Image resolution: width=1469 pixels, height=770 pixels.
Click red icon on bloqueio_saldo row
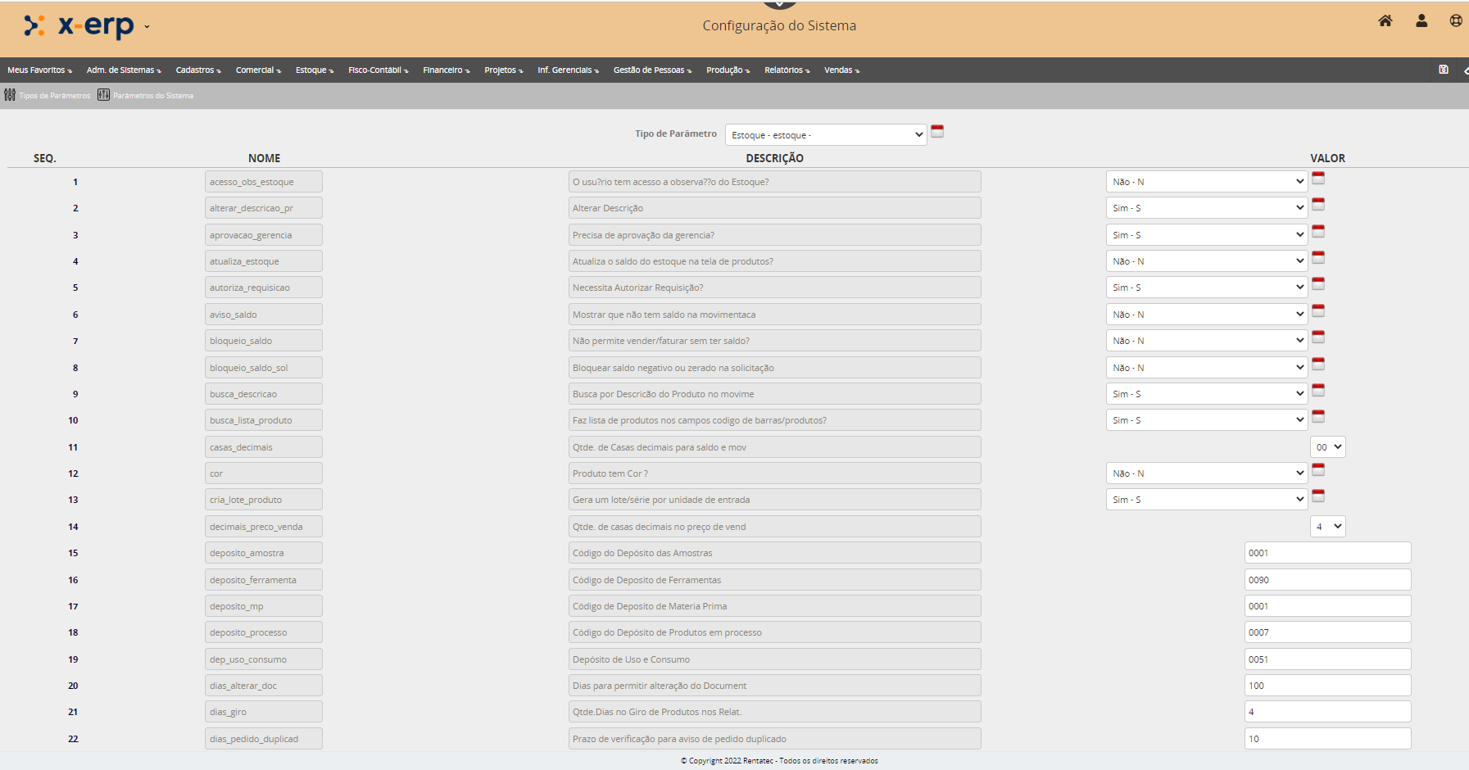click(1318, 337)
